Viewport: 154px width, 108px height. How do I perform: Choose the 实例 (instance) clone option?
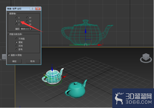click(17, 46)
